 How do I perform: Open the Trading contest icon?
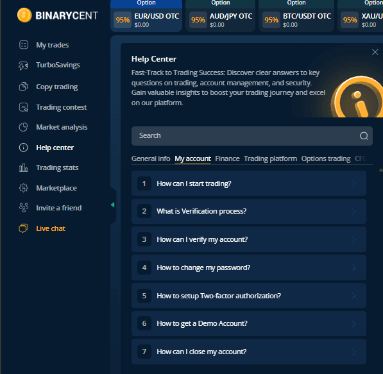click(x=24, y=107)
